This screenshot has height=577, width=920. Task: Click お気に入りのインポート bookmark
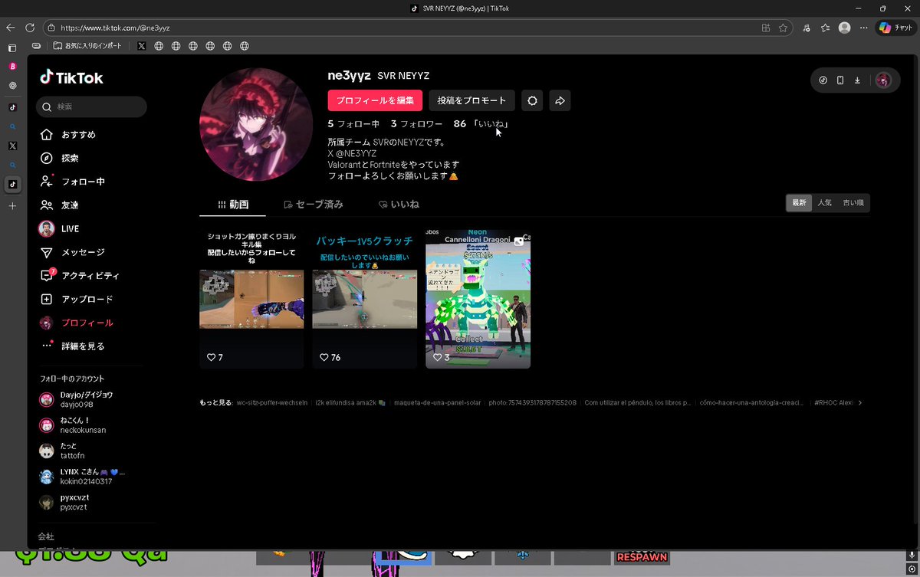[x=87, y=46]
